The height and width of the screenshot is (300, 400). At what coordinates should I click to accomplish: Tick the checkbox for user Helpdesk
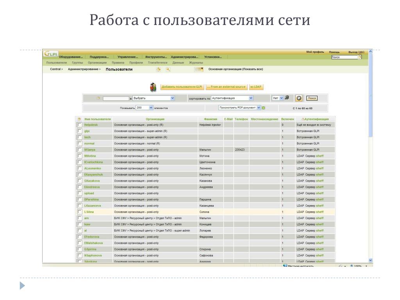(80, 125)
